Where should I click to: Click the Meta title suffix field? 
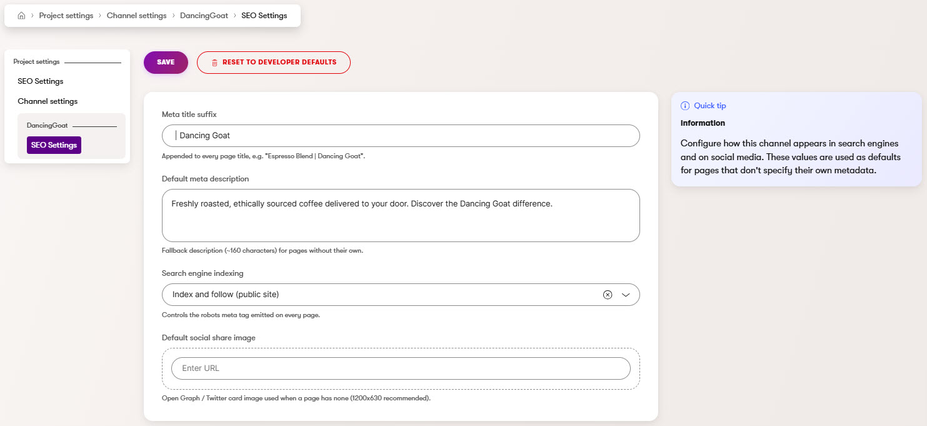pyautogui.click(x=401, y=136)
